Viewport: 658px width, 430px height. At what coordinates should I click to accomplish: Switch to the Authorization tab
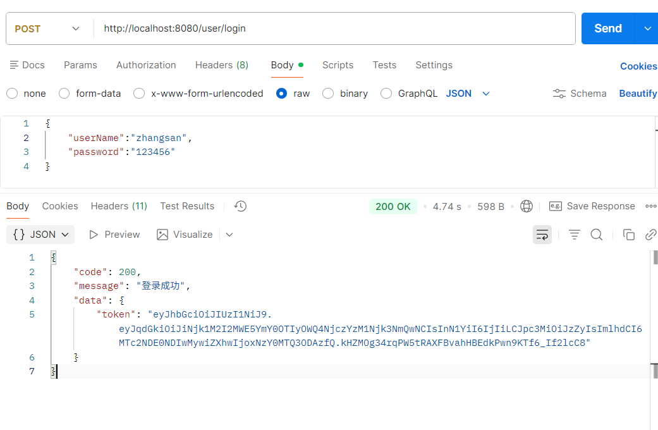coord(146,65)
